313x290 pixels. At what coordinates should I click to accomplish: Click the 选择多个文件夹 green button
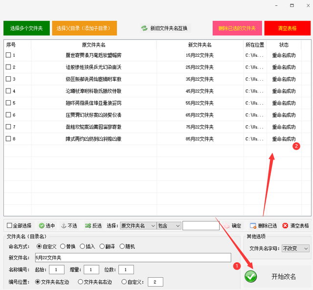26,28
